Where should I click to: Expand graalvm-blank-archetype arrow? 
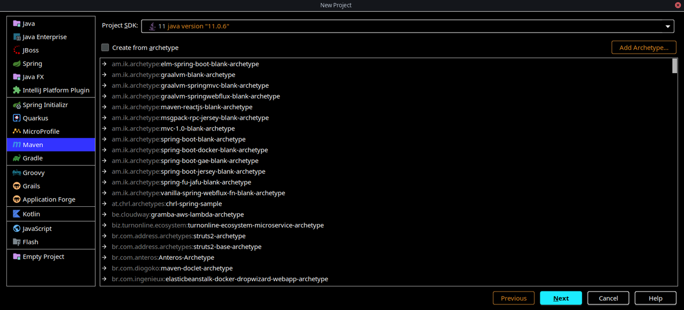click(x=105, y=75)
